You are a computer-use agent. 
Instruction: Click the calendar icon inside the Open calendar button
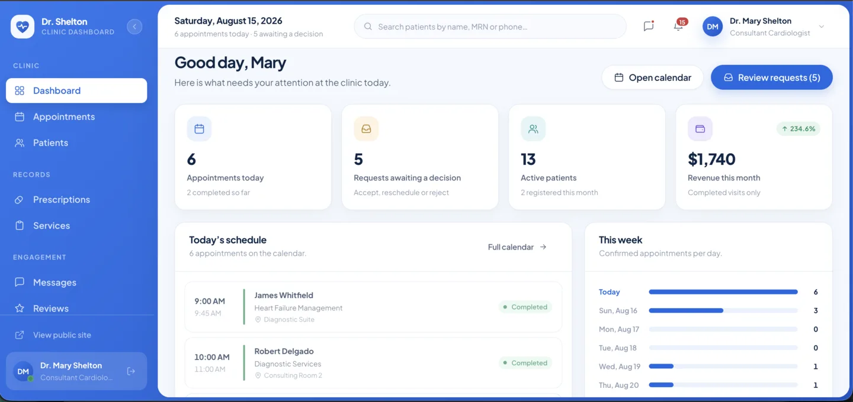[x=619, y=77]
